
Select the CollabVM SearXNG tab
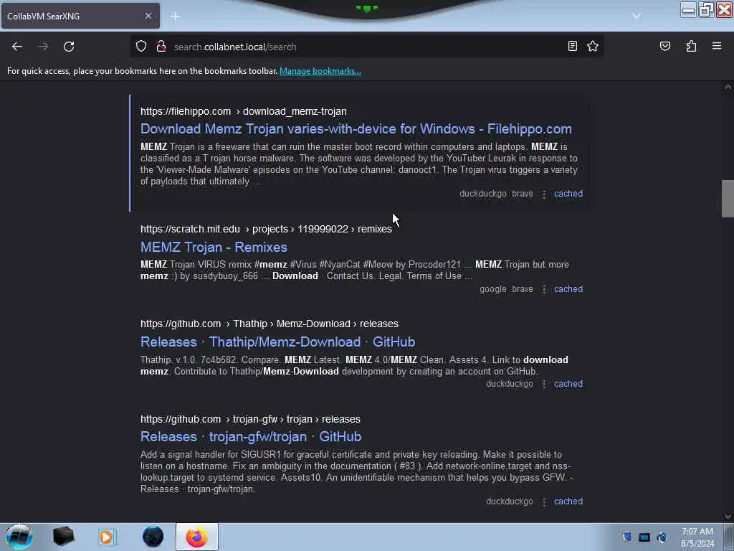(80, 16)
